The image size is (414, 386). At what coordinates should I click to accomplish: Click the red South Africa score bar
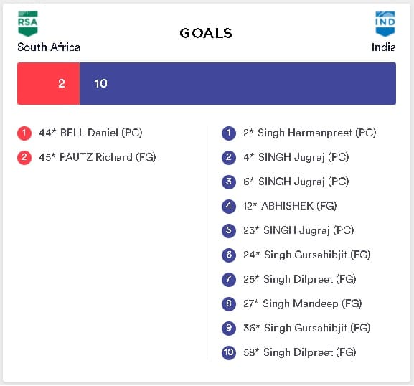pyautogui.click(x=48, y=83)
